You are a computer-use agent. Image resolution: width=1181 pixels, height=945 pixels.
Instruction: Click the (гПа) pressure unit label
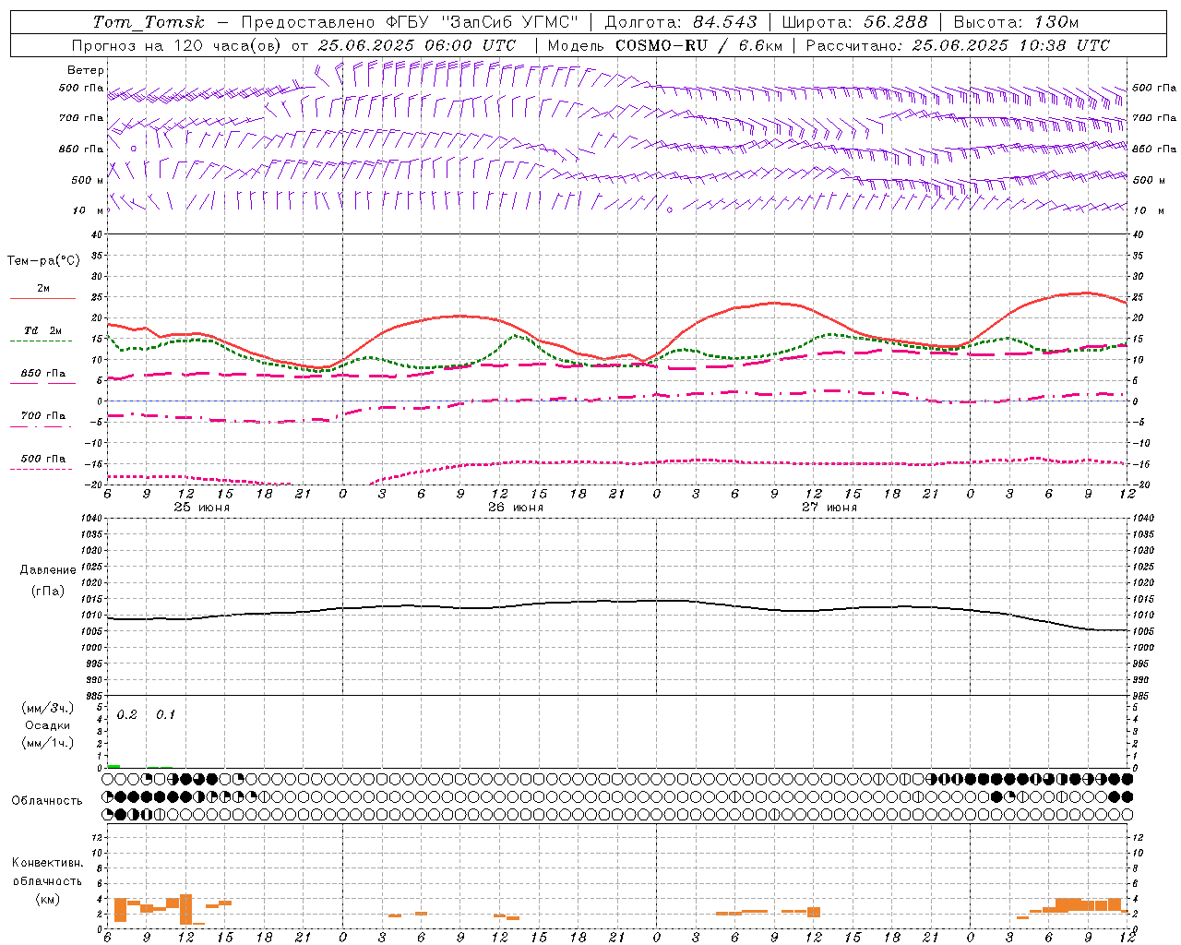click(47, 592)
